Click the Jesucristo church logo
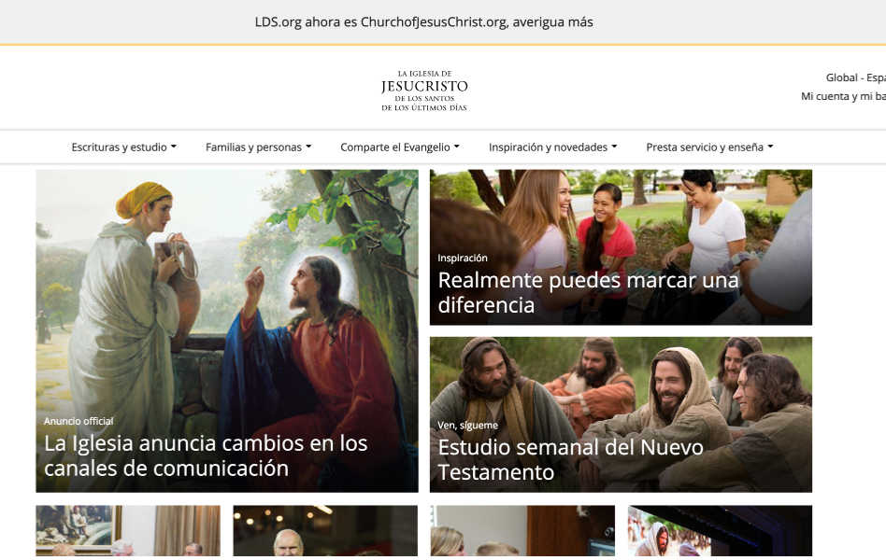The width and height of the screenshot is (886, 560). pyautogui.click(x=424, y=91)
